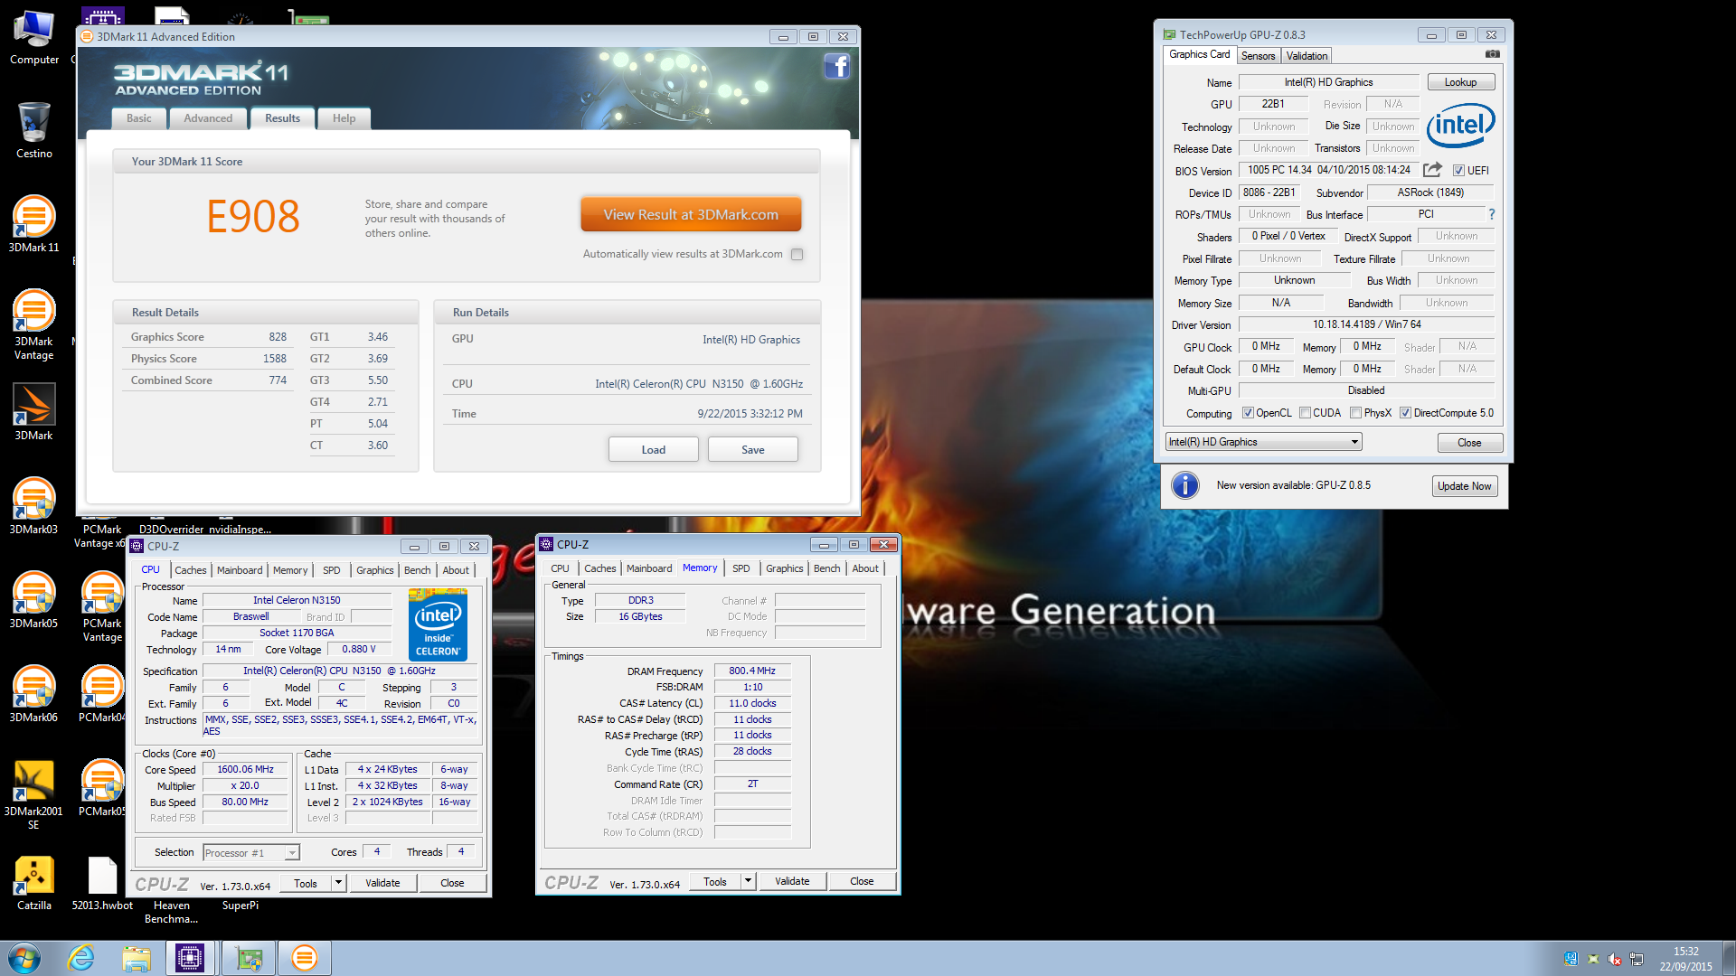Viewport: 1736px width, 976px height.
Task: Click the Facebook icon in 3DMark 11
Action: point(837,66)
